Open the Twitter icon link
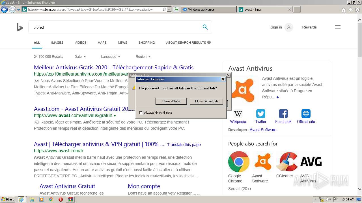 [261, 114]
